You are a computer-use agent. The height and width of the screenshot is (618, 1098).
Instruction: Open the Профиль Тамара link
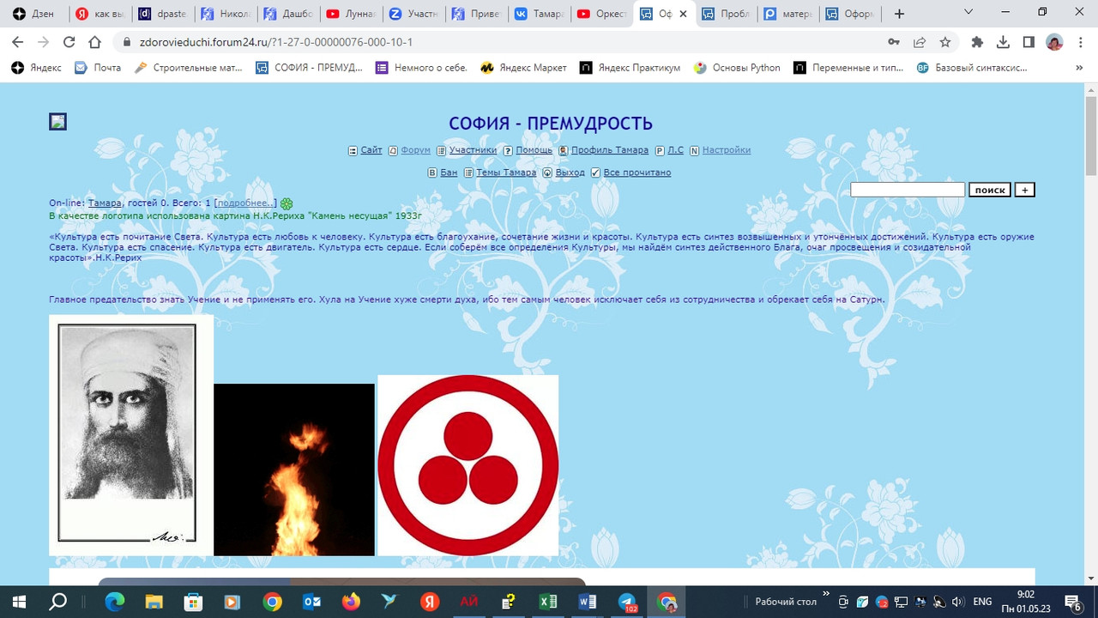point(610,150)
